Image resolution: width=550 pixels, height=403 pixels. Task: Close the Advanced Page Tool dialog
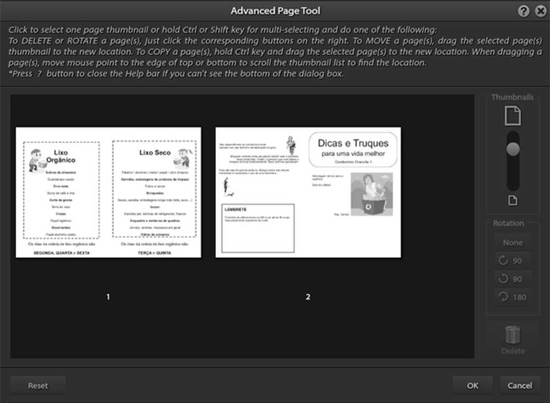(541, 10)
